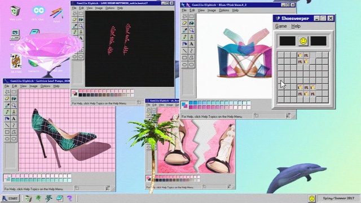Select Line tool in Blue/Pink Wave window
The width and height of the screenshot is (361, 203).
[184, 51]
